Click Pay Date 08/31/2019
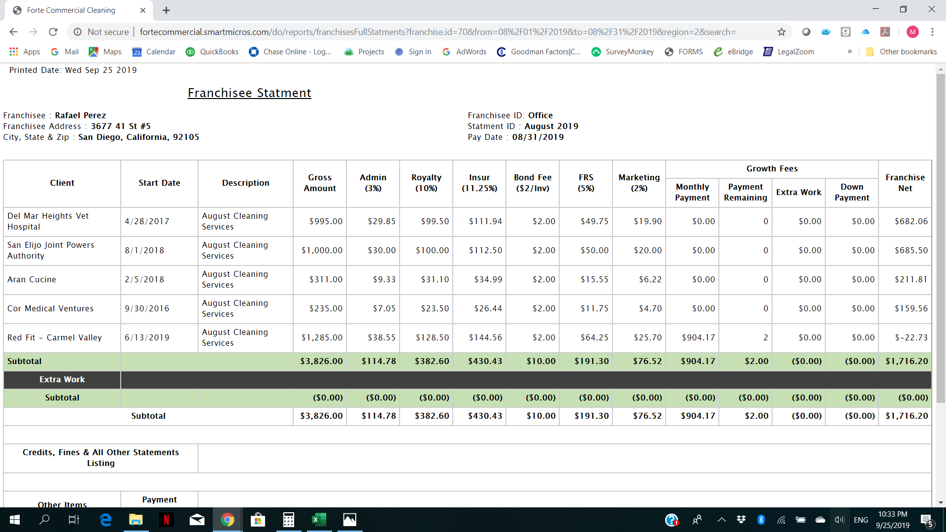This screenshot has width=946, height=532. point(516,137)
